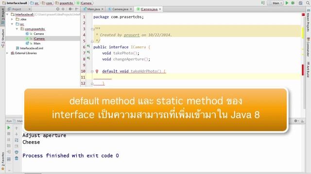Toggle soft-wrap icon in Run console toolbar

pyautogui.click(x=17, y=140)
